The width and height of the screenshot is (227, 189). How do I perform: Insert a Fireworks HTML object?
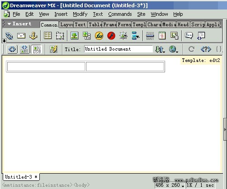pos(99,36)
